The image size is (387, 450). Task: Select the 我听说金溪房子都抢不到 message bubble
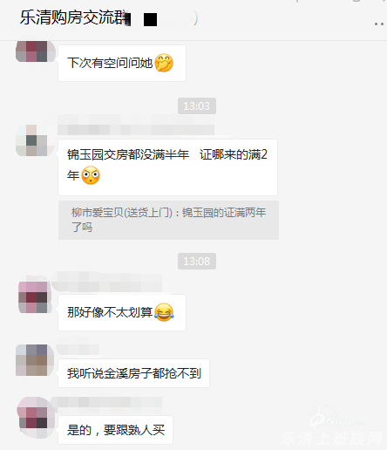pyautogui.click(x=133, y=373)
